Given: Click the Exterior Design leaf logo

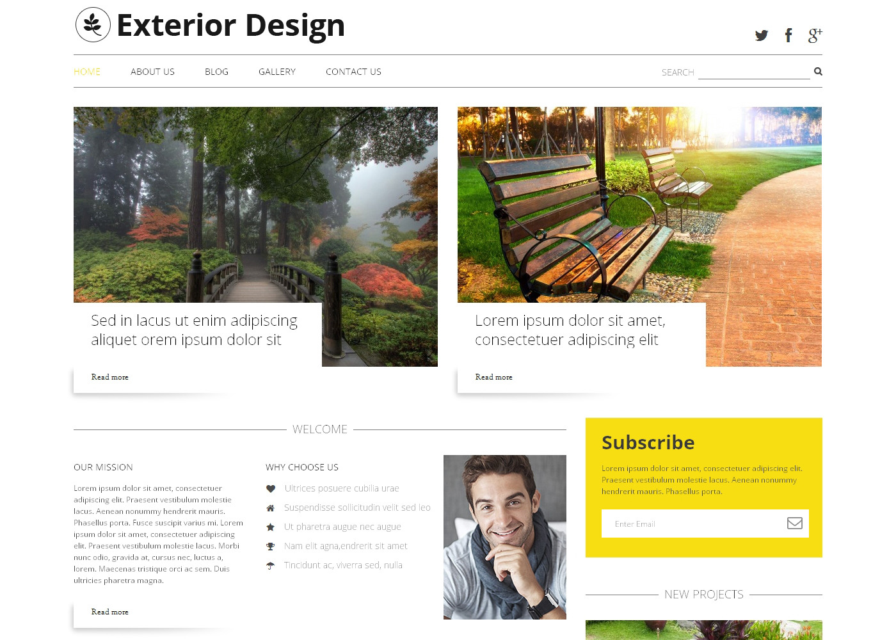Looking at the screenshot, I should [93, 25].
